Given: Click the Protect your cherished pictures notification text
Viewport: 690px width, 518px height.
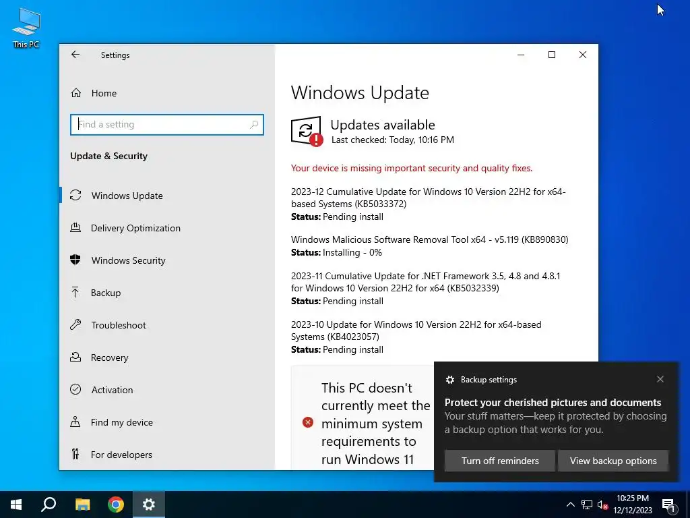Looking at the screenshot, I should point(553,403).
